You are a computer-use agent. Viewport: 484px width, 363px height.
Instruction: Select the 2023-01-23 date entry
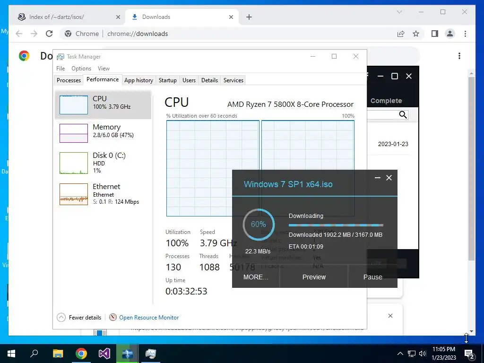click(x=393, y=144)
